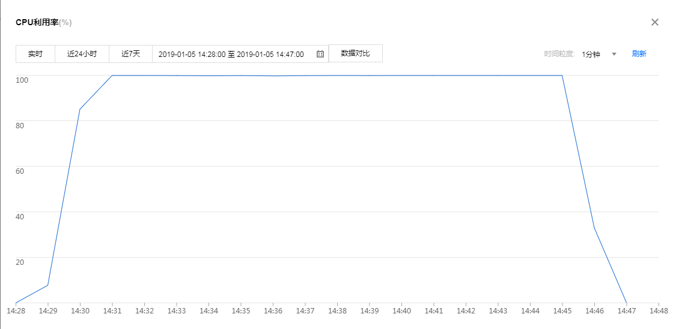Screen dimensions: 673x329
Task: Click the CPU利用率(%) chart title
Action: tap(44, 22)
